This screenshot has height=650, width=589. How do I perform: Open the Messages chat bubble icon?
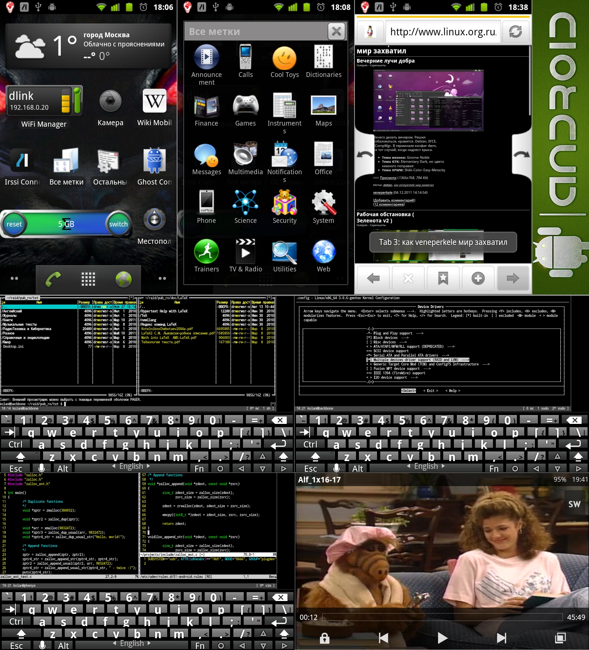207,155
